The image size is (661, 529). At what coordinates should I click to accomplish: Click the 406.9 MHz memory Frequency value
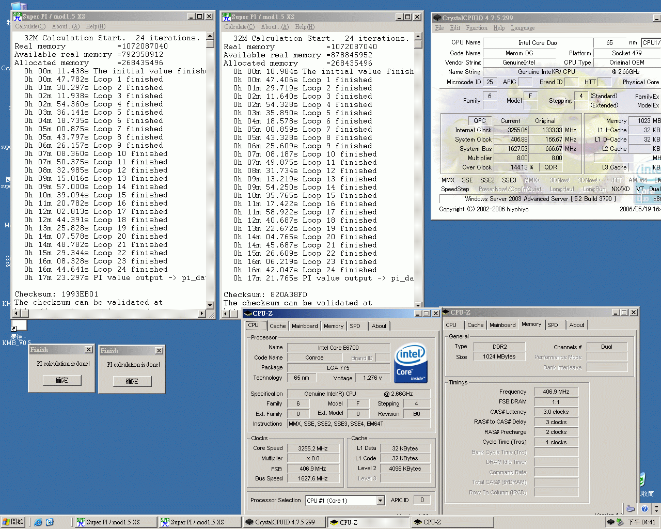556,392
